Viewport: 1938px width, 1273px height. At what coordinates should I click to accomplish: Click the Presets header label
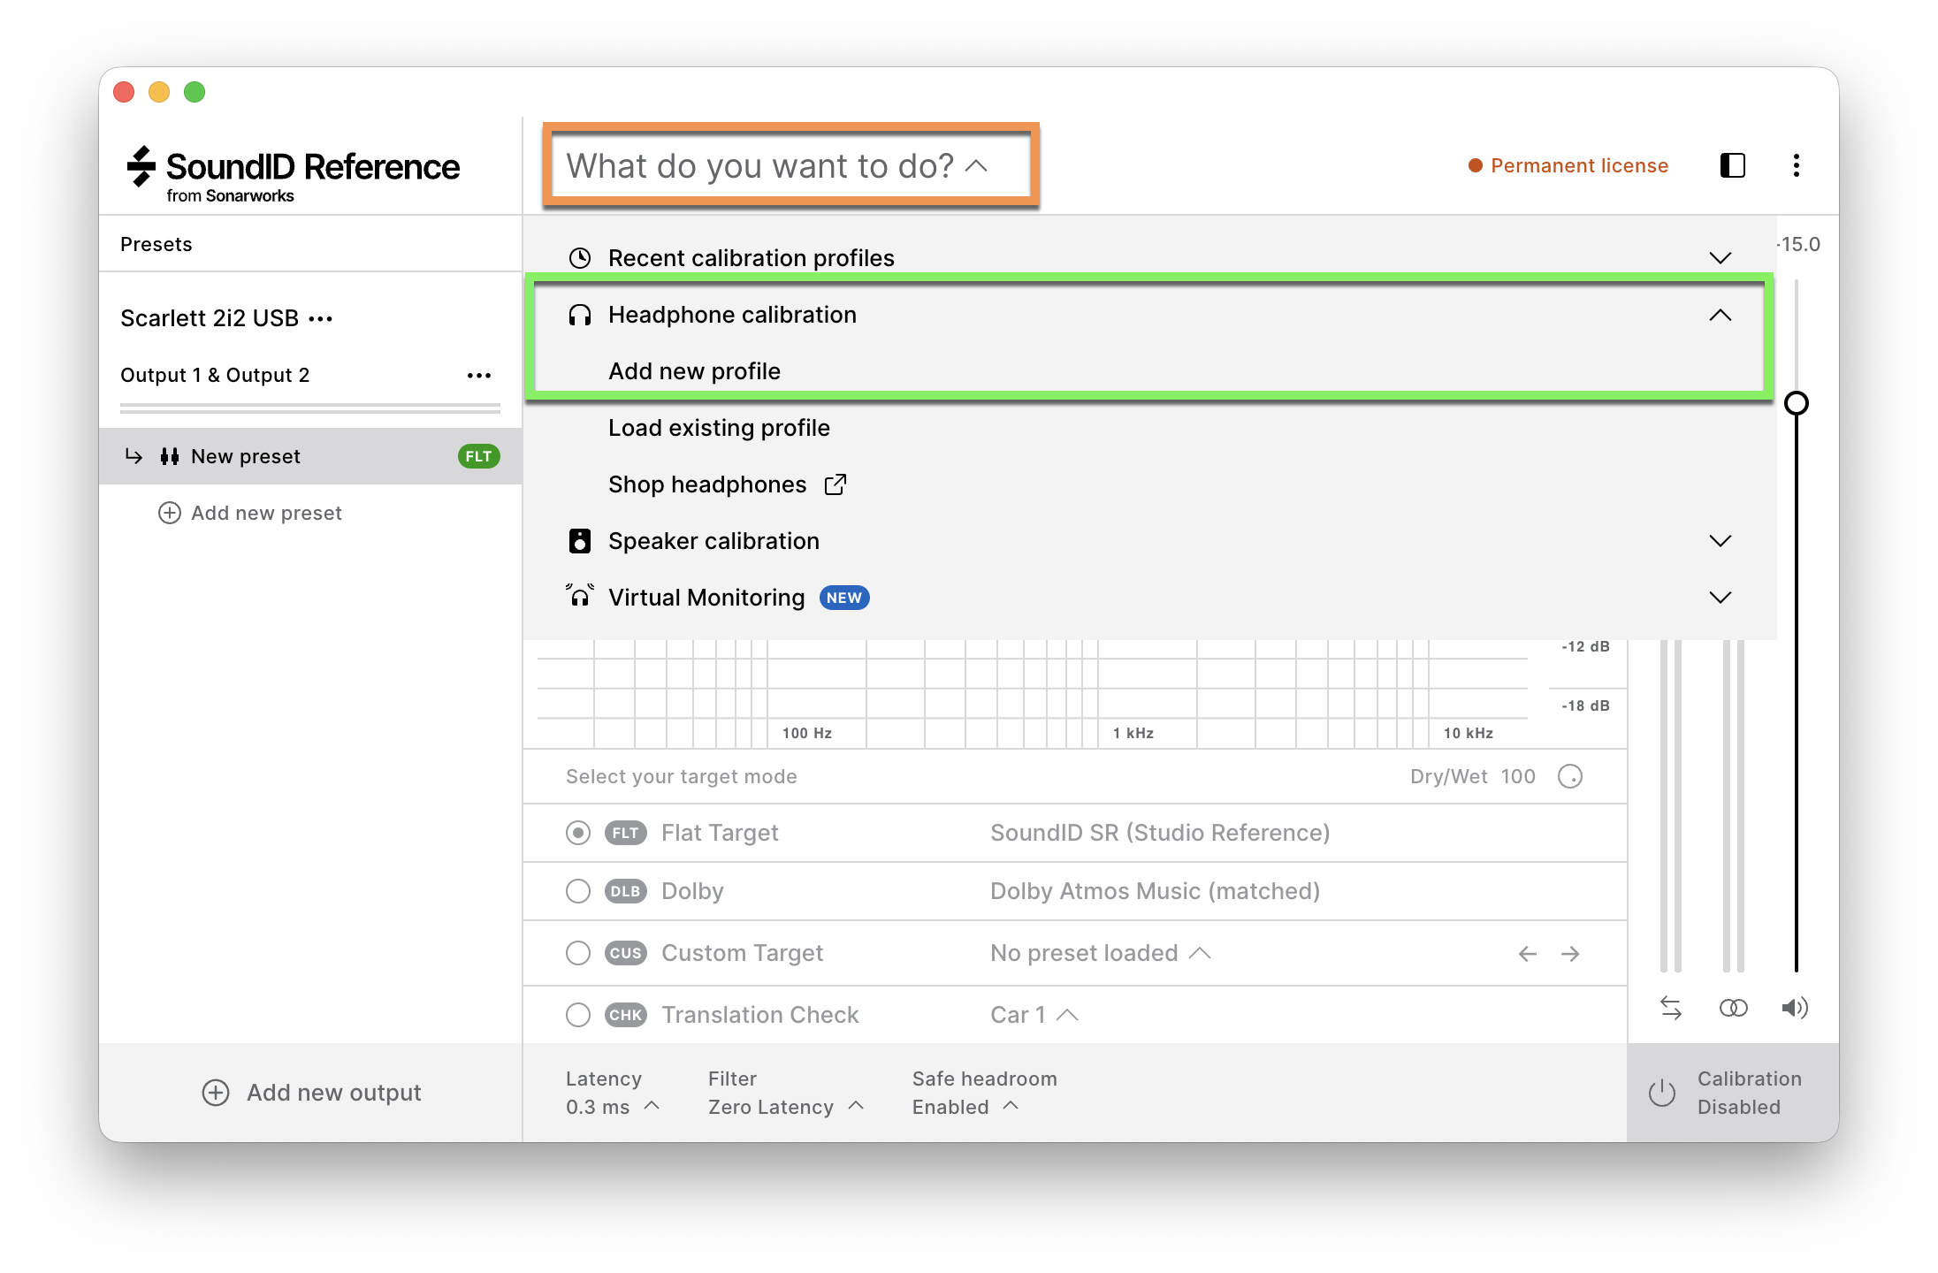[x=156, y=244]
